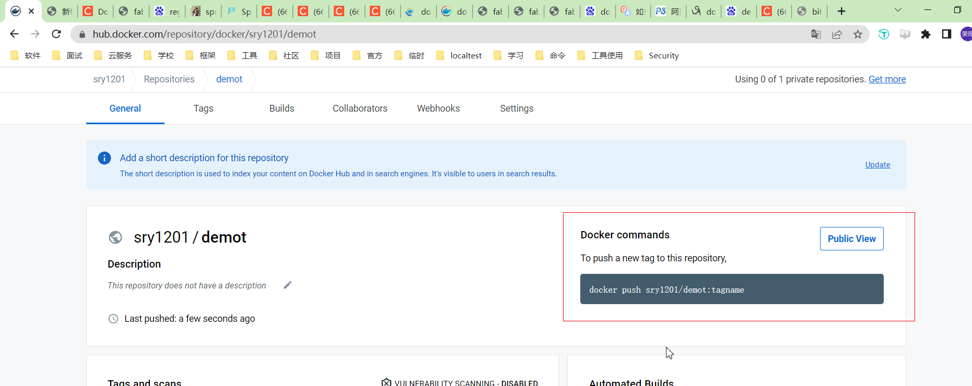The image size is (972, 386).
Task: Open the localtest bookmarks folder
Action: [x=459, y=56]
